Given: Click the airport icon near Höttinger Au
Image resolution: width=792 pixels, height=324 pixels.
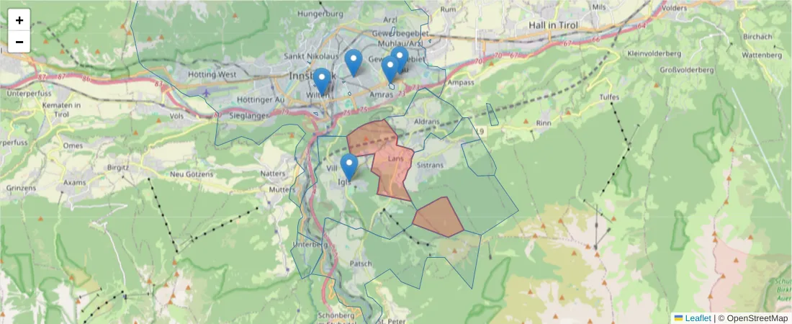Looking at the screenshot, I should coord(206,92).
